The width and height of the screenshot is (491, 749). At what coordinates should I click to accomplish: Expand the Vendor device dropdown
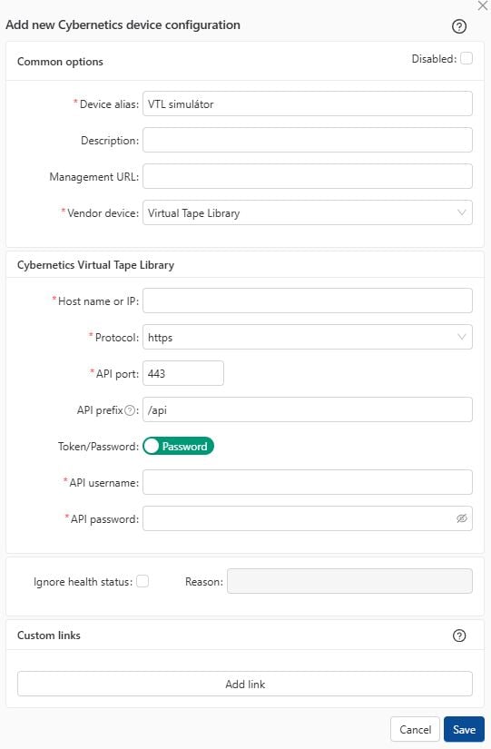pos(308,212)
